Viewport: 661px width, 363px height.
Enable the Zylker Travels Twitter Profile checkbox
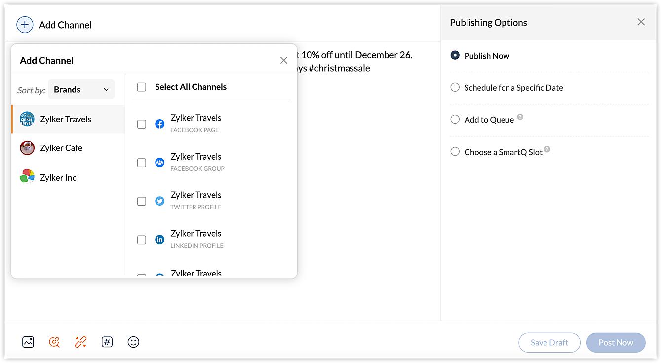(x=142, y=201)
